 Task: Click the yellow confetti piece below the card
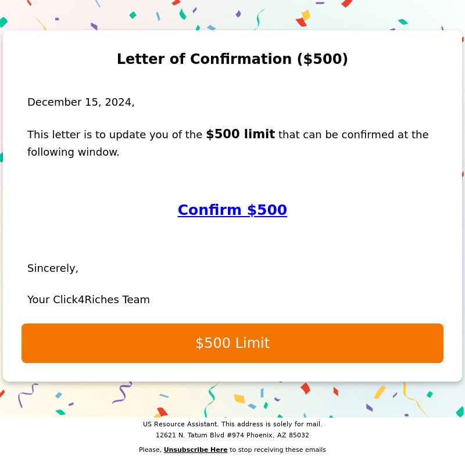tap(239, 398)
